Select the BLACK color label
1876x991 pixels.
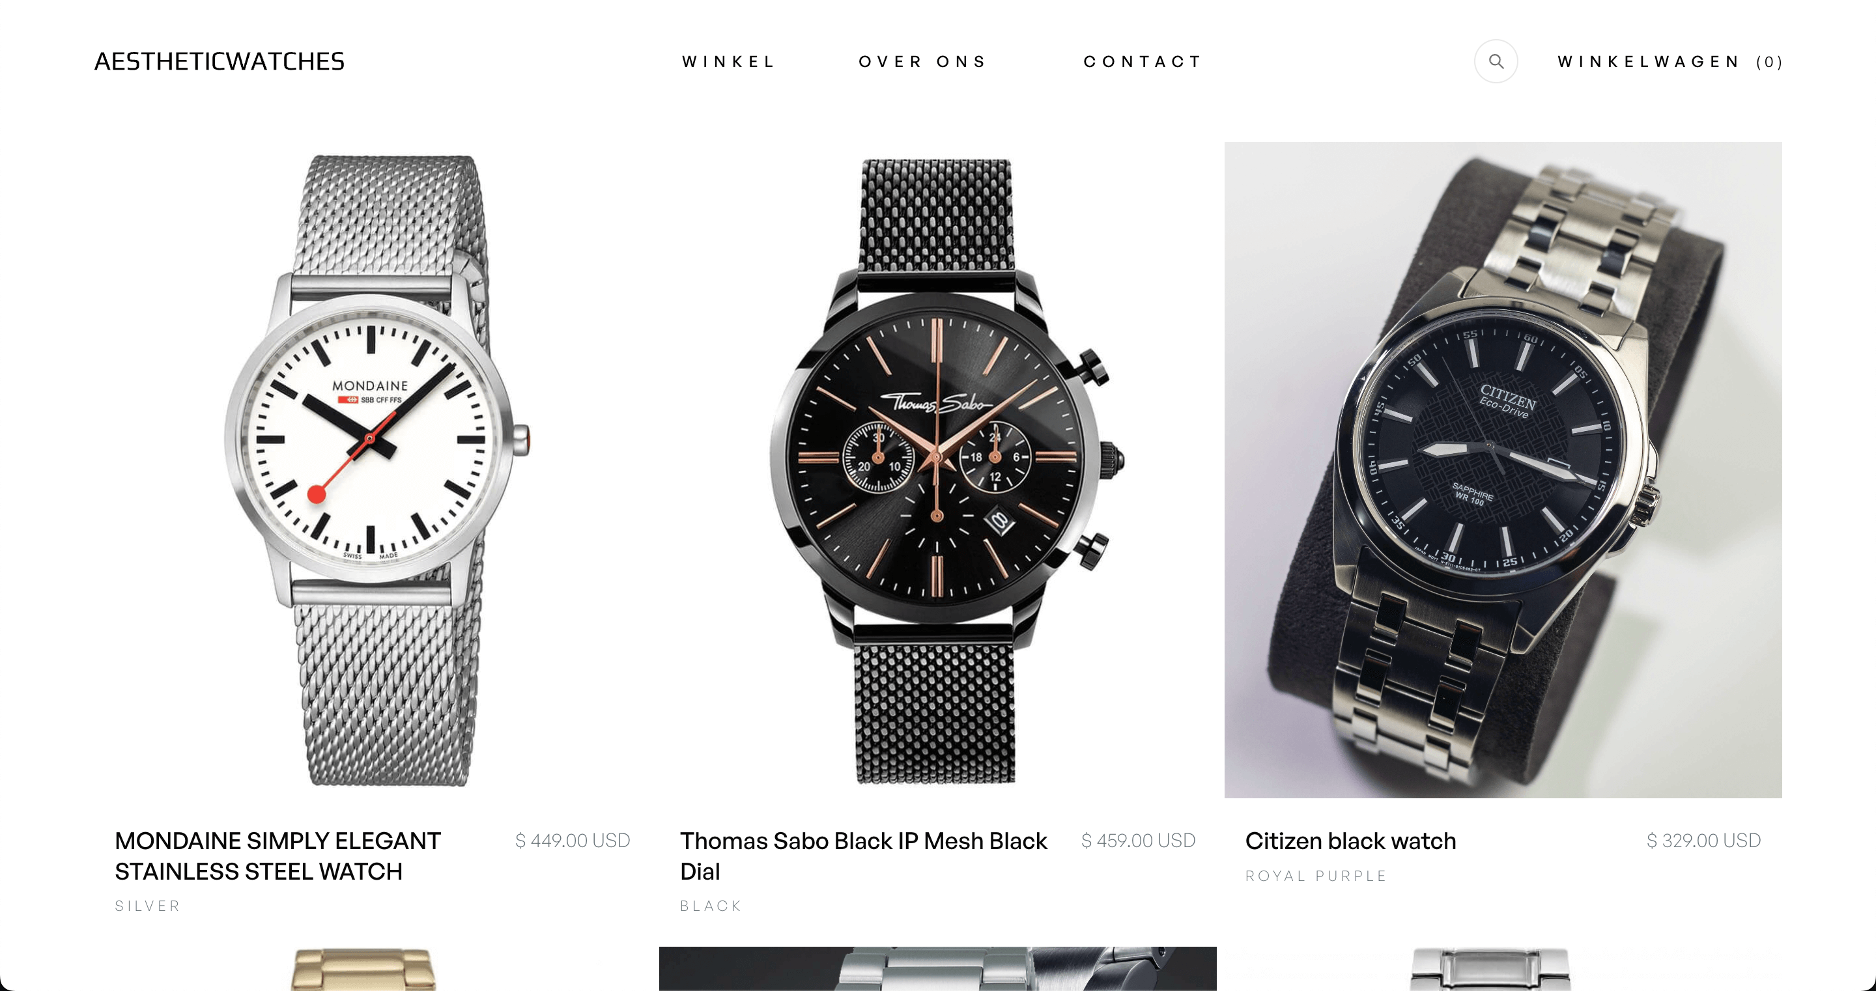coord(711,906)
